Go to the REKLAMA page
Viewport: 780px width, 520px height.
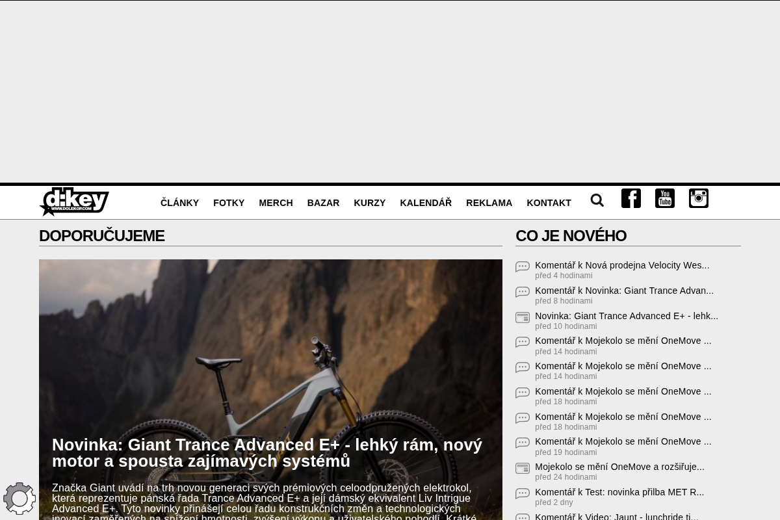489,203
